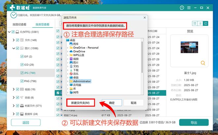
Task: Expand the 视频 (19) category
Action: [x=14, y=89]
